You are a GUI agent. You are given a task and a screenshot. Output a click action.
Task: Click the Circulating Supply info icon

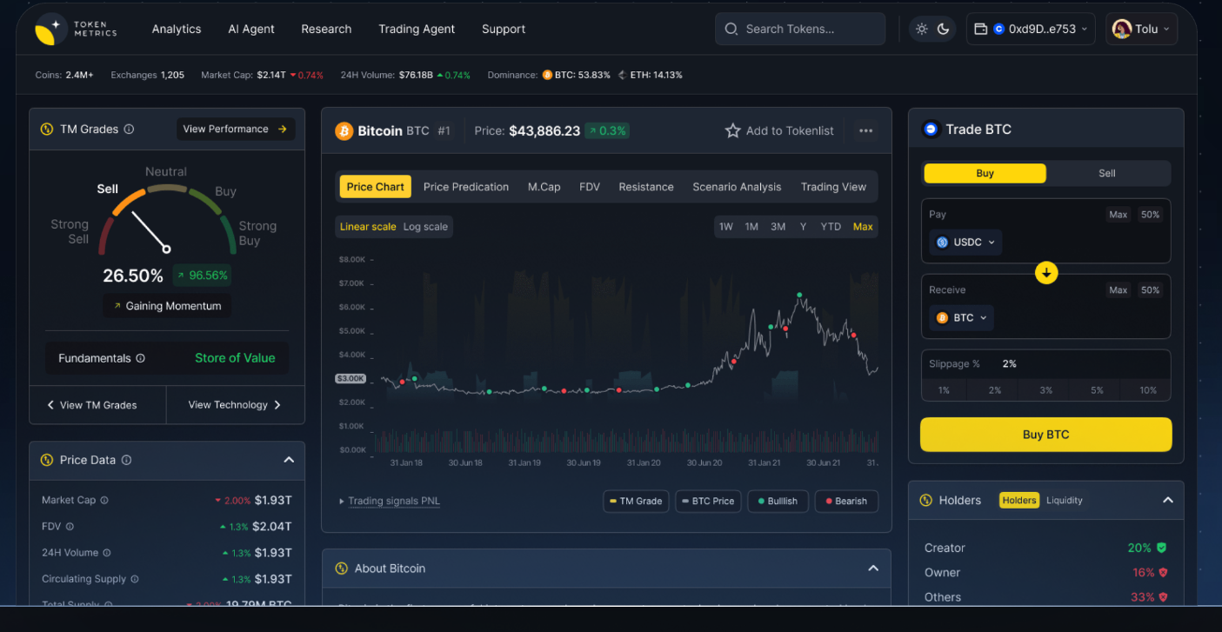(135, 579)
